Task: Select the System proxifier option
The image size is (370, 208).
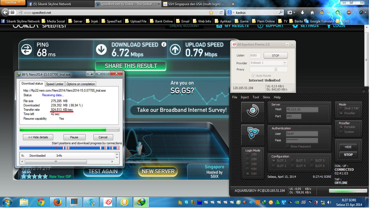Action: click(x=341, y=132)
